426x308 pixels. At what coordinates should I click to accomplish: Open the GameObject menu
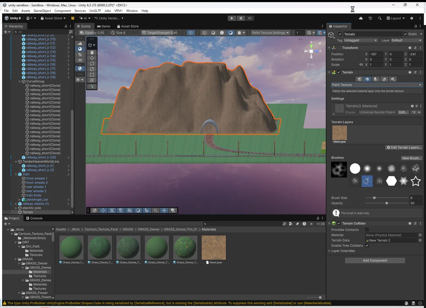point(42,11)
